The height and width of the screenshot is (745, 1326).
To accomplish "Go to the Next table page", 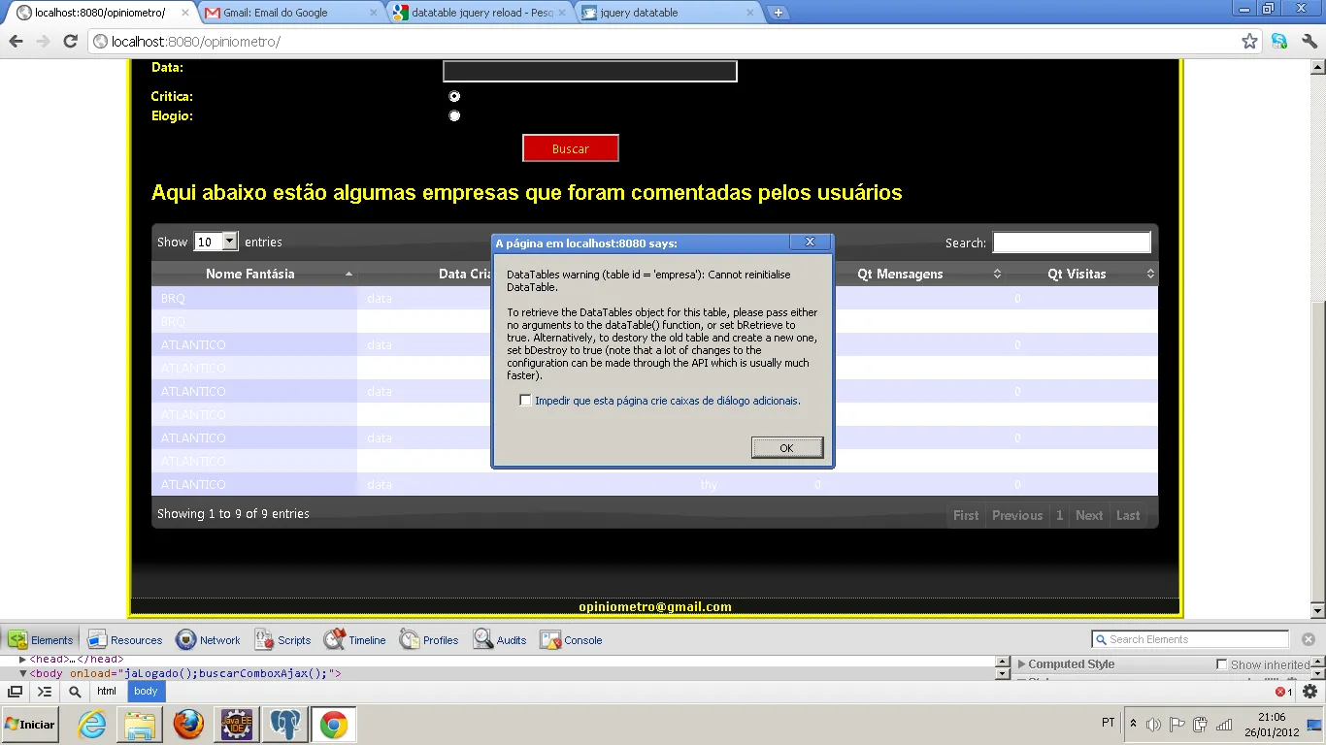I will [x=1089, y=515].
